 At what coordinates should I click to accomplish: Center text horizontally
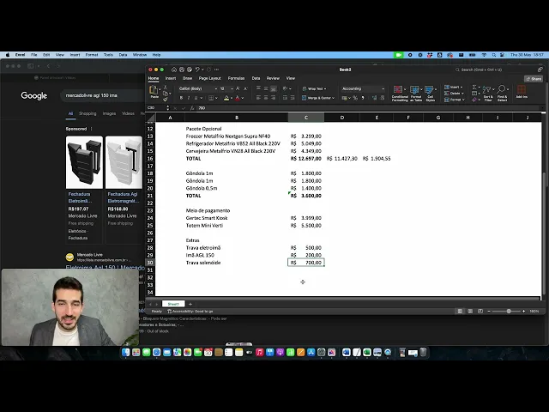[x=266, y=98]
